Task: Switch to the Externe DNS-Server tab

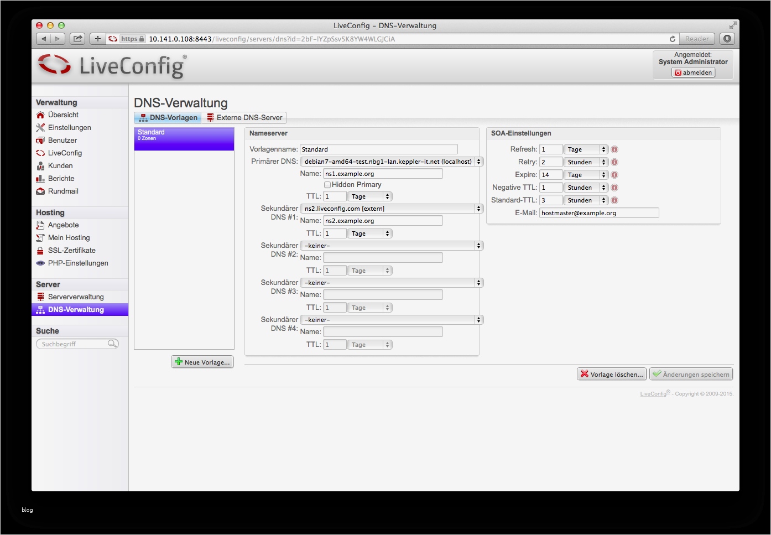Action: (244, 118)
